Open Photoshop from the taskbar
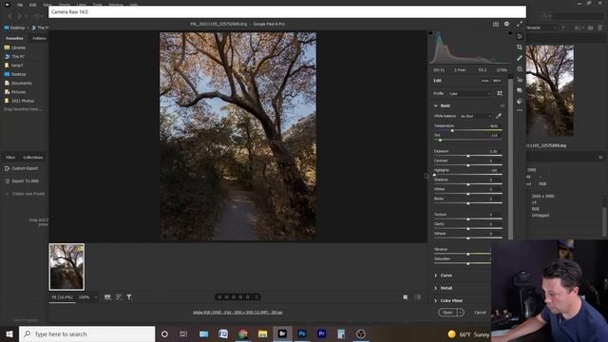Viewport: 608px width, 342px height. point(302,333)
